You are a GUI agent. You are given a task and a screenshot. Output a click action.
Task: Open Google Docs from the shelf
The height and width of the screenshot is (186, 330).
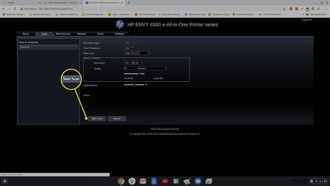tap(154, 181)
